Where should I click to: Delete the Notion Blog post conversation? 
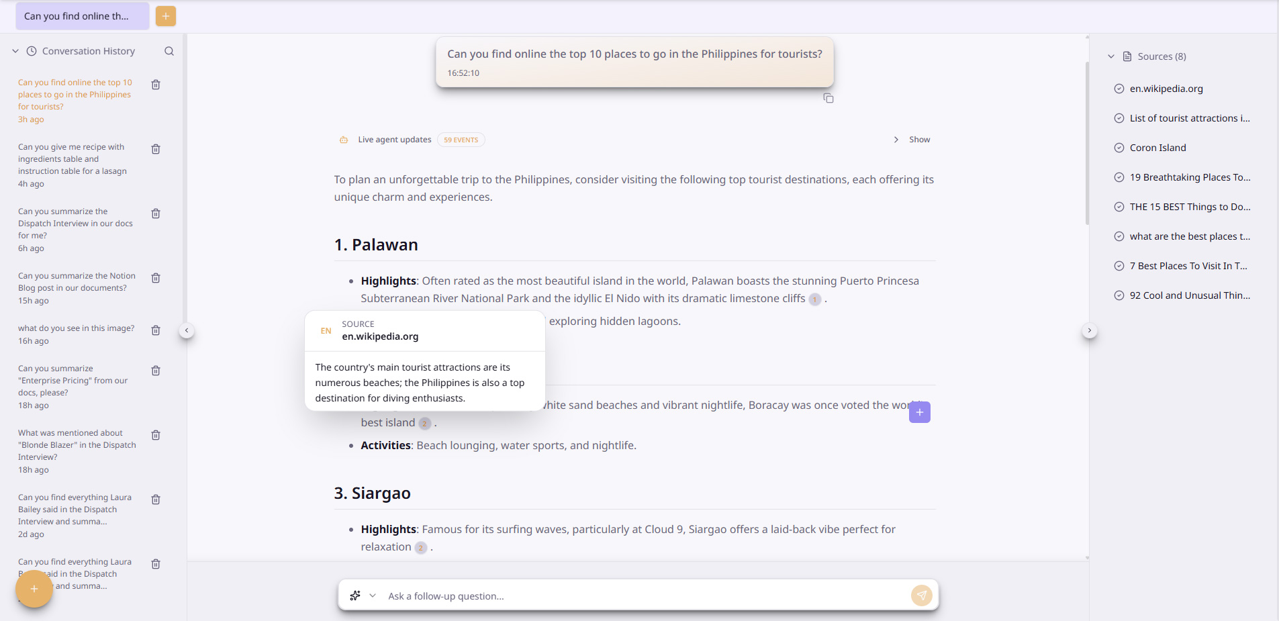156,278
